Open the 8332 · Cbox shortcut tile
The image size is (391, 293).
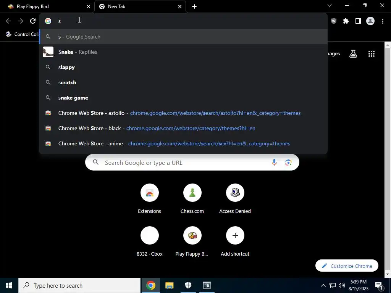click(x=149, y=241)
